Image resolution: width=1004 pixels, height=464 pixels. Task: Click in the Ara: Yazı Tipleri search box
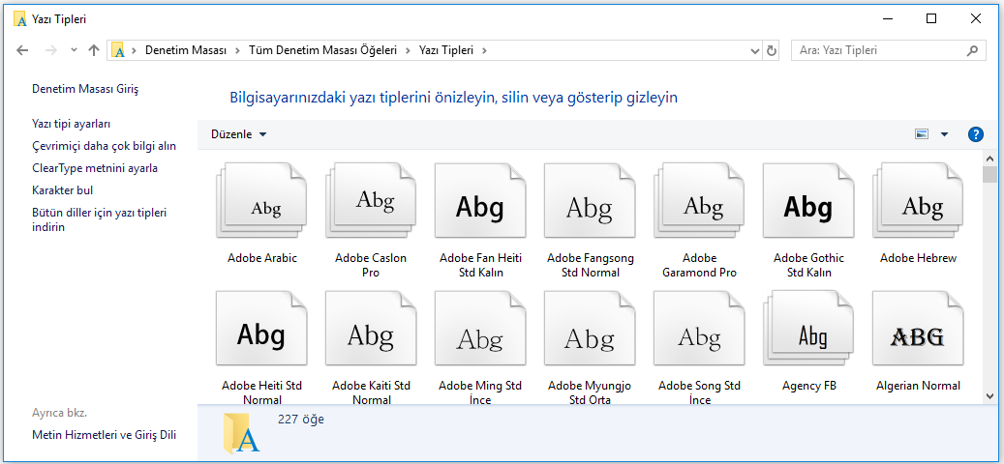point(876,50)
